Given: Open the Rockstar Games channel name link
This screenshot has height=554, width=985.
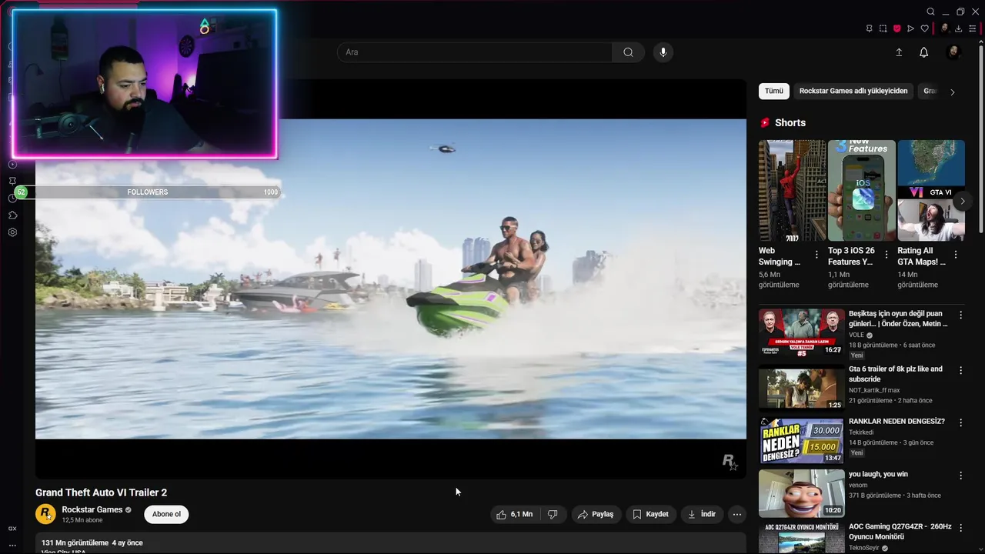Looking at the screenshot, I should [92, 509].
